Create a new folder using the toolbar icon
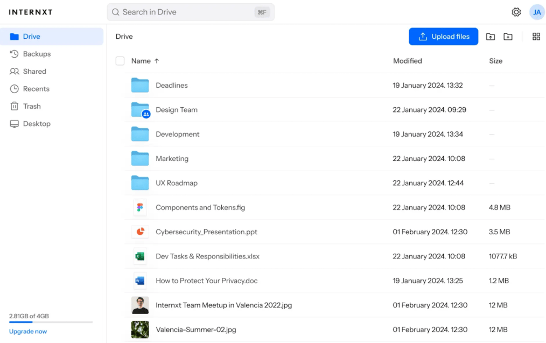 pos(508,36)
